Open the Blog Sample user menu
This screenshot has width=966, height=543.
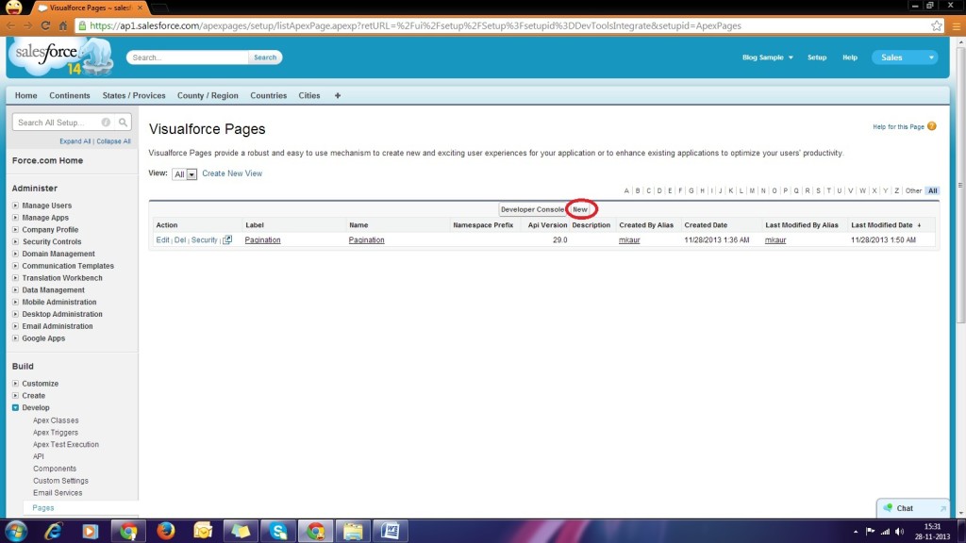[x=768, y=58]
